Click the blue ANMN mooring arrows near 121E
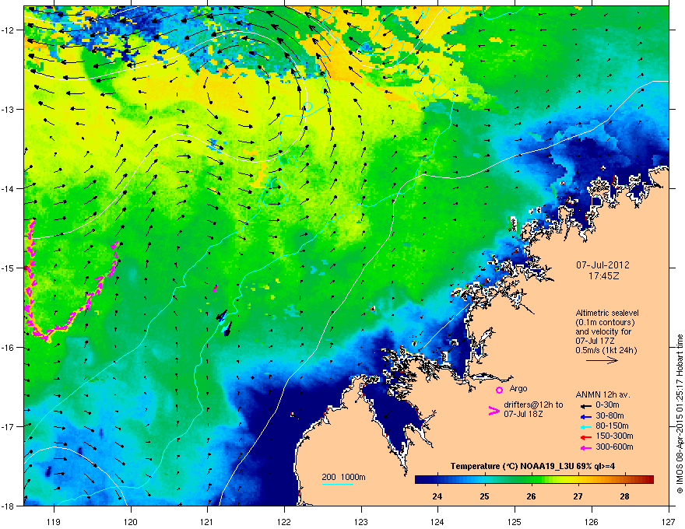This screenshot has height=529, width=685. [224, 321]
